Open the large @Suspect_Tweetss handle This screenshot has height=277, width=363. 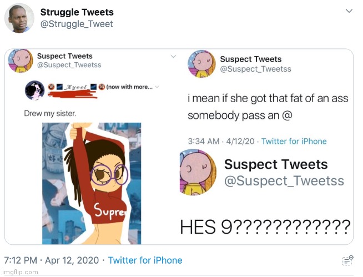[284, 181]
